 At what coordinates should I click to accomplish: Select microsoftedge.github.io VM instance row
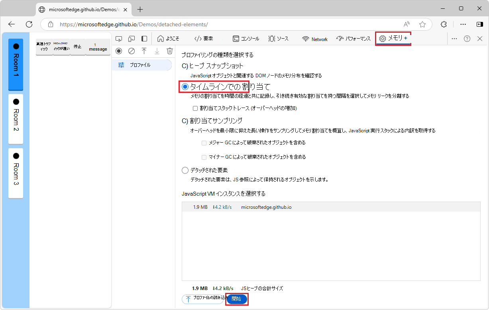(x=330, y=207)
